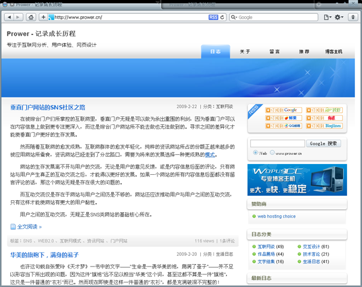Screen dimensions: 362x287
Task: Focus the sidebar Google search text box
Action: [x=278, y=143]
